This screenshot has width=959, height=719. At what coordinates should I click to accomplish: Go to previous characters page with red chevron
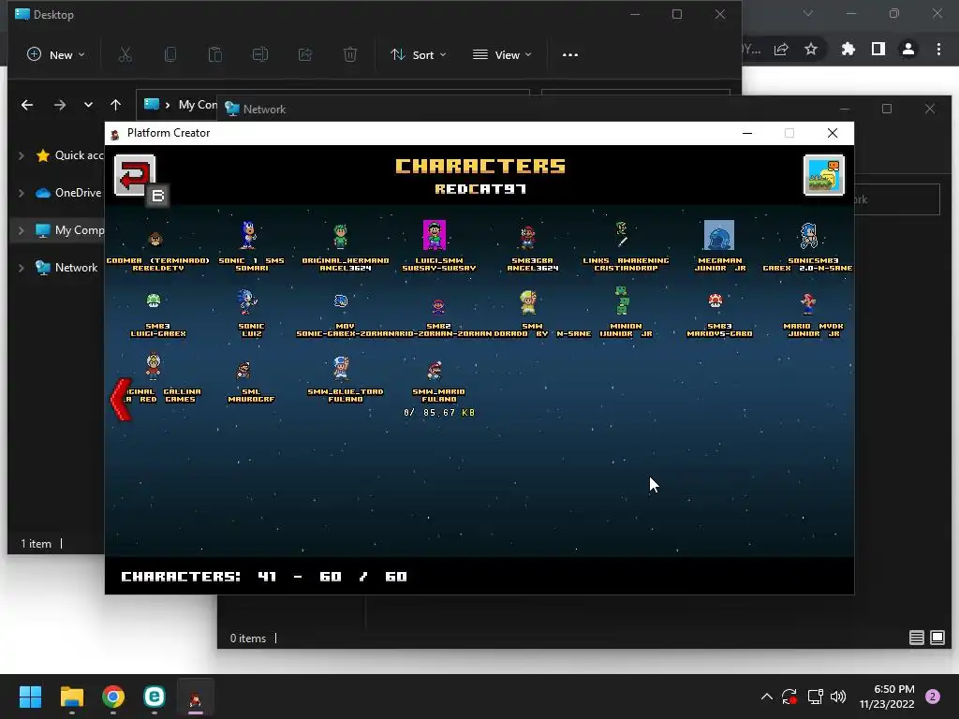pyautogui.click(x=121, y=399)
